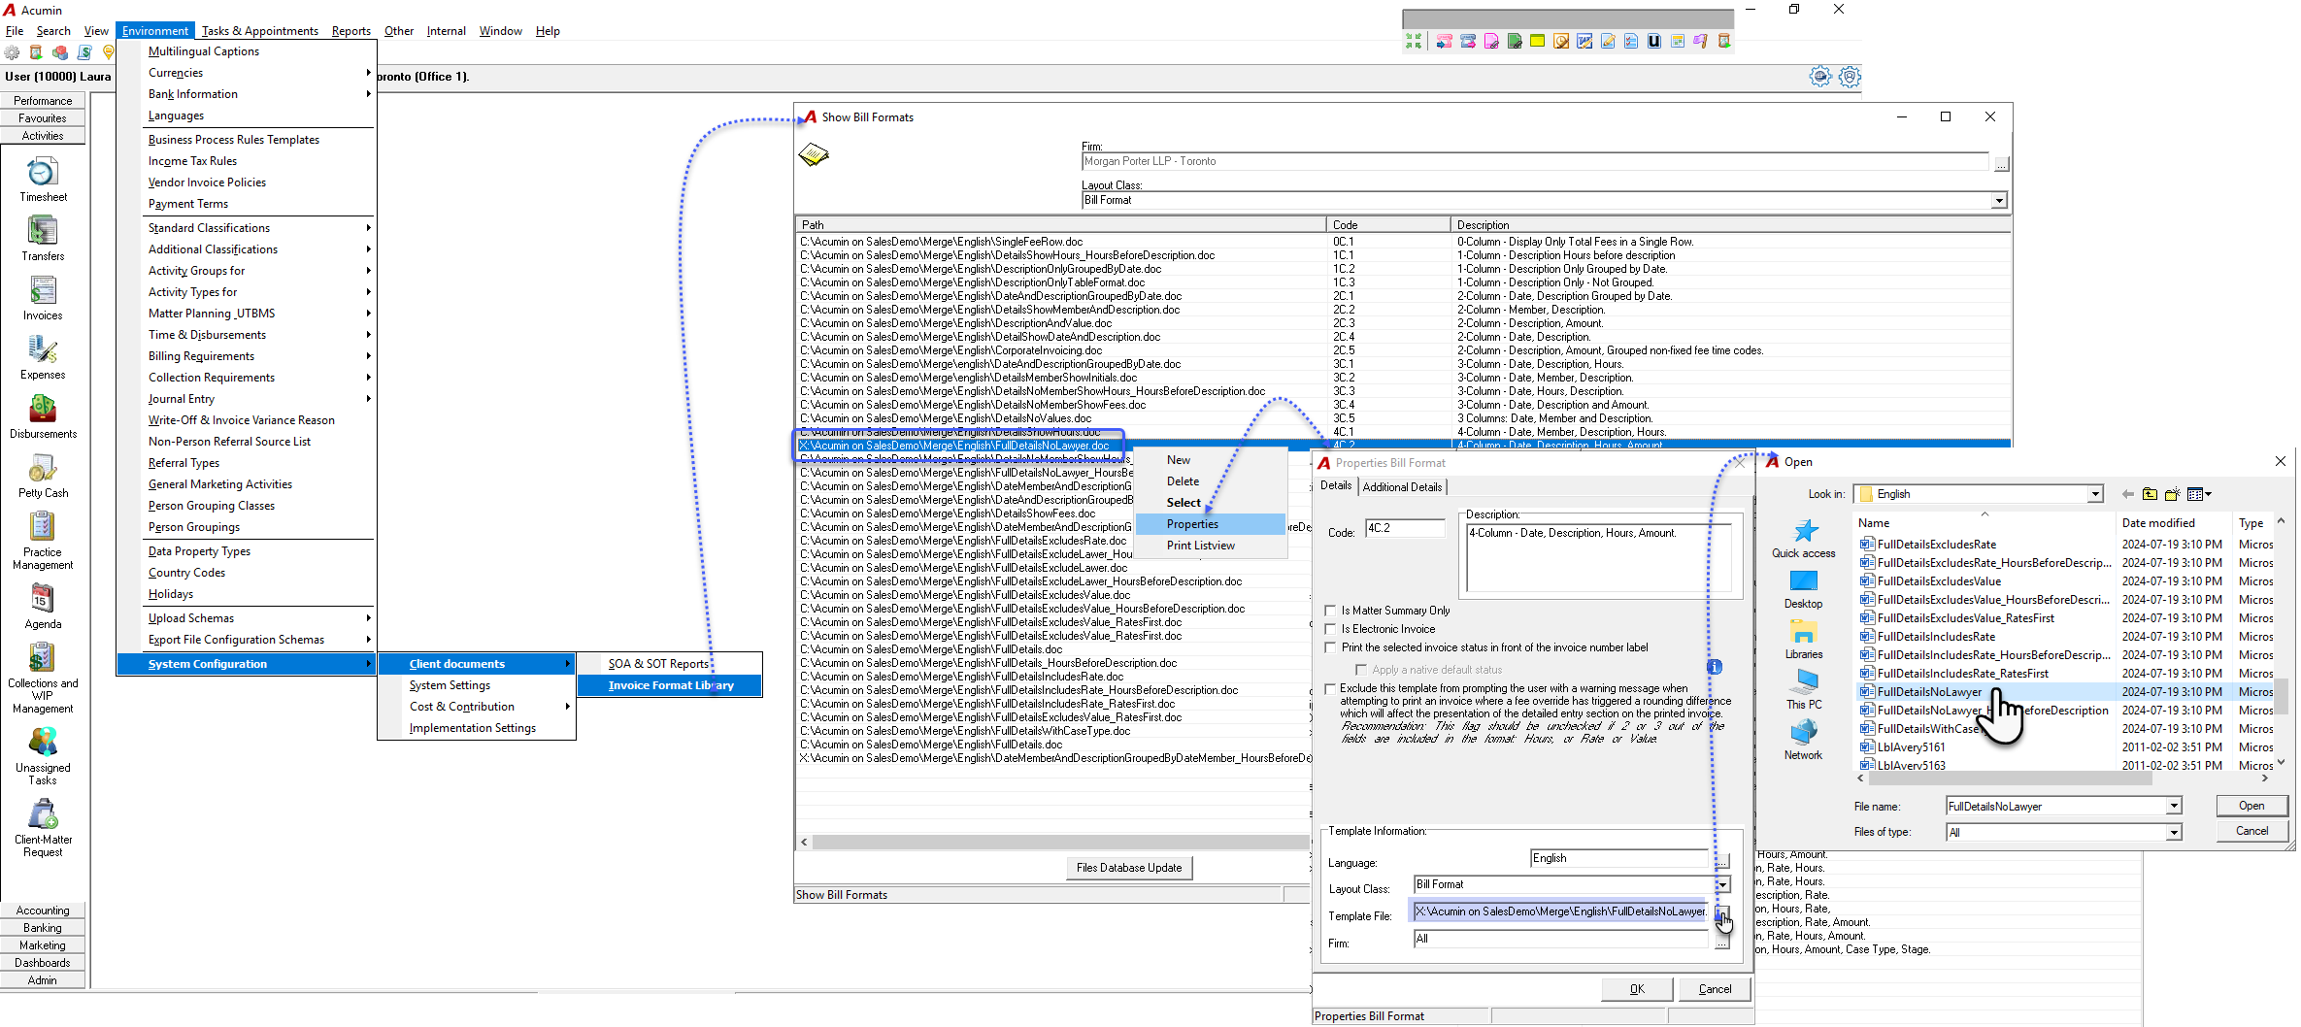Click Cancel in Properties Bill Format dialog
The image size is (2301, 1027).
1715,989
